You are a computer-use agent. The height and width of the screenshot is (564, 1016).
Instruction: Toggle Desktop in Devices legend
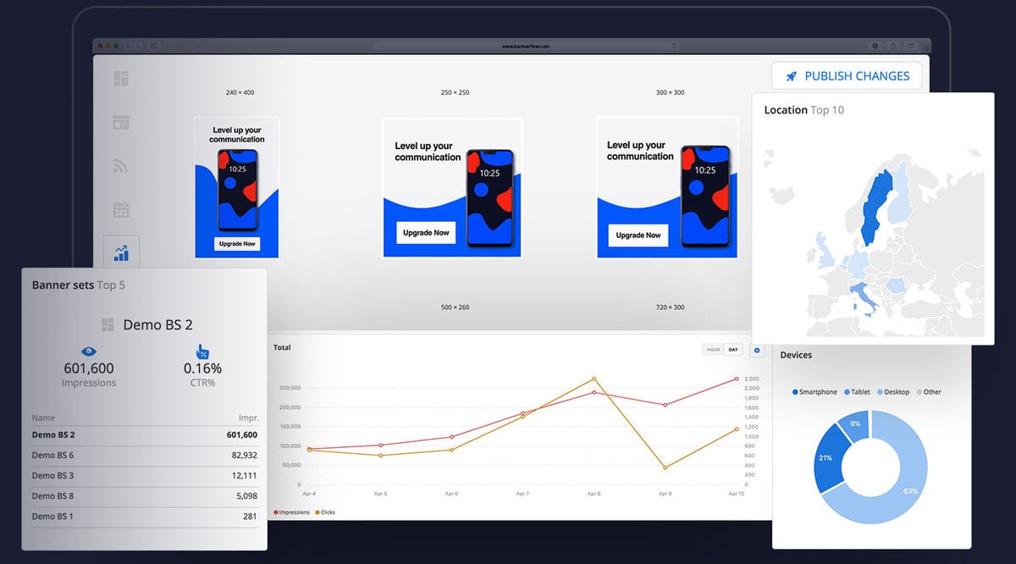(892, 392)
